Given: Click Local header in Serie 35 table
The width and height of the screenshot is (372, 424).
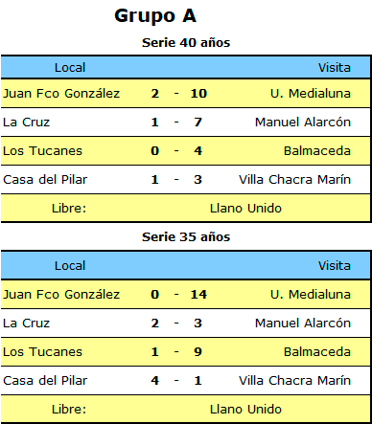Looking at the screenshot, I should [70, 266].
